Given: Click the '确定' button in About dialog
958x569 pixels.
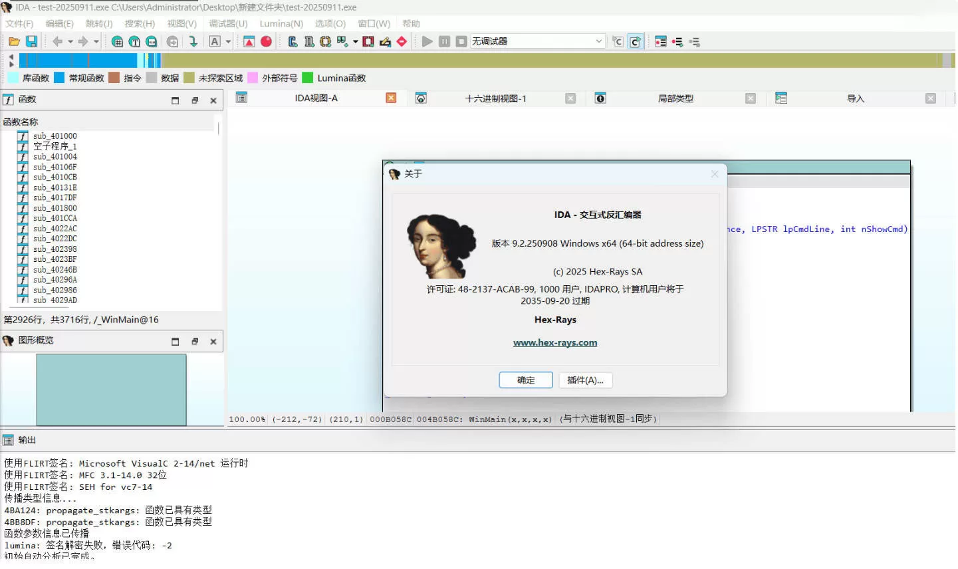Looking at the screenshot, I should click(526, 380).
